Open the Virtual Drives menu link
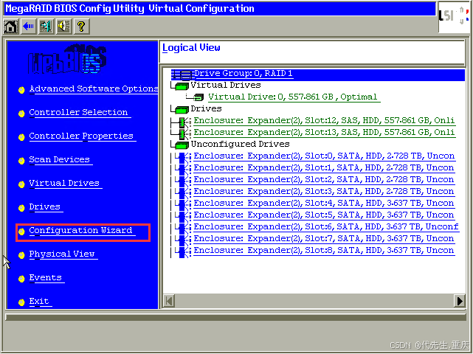 pyautogui.click(x=64, y=184)
